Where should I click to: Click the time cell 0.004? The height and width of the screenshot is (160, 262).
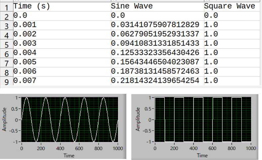point(62,53)
